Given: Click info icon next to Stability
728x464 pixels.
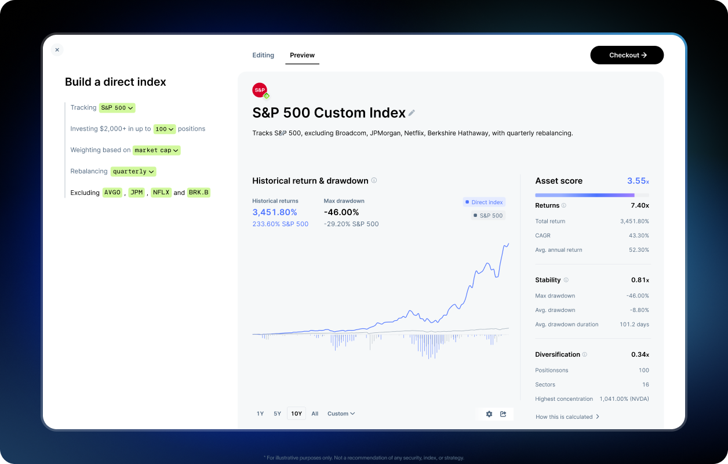Looking at the screenshot, I should [566, 280].
